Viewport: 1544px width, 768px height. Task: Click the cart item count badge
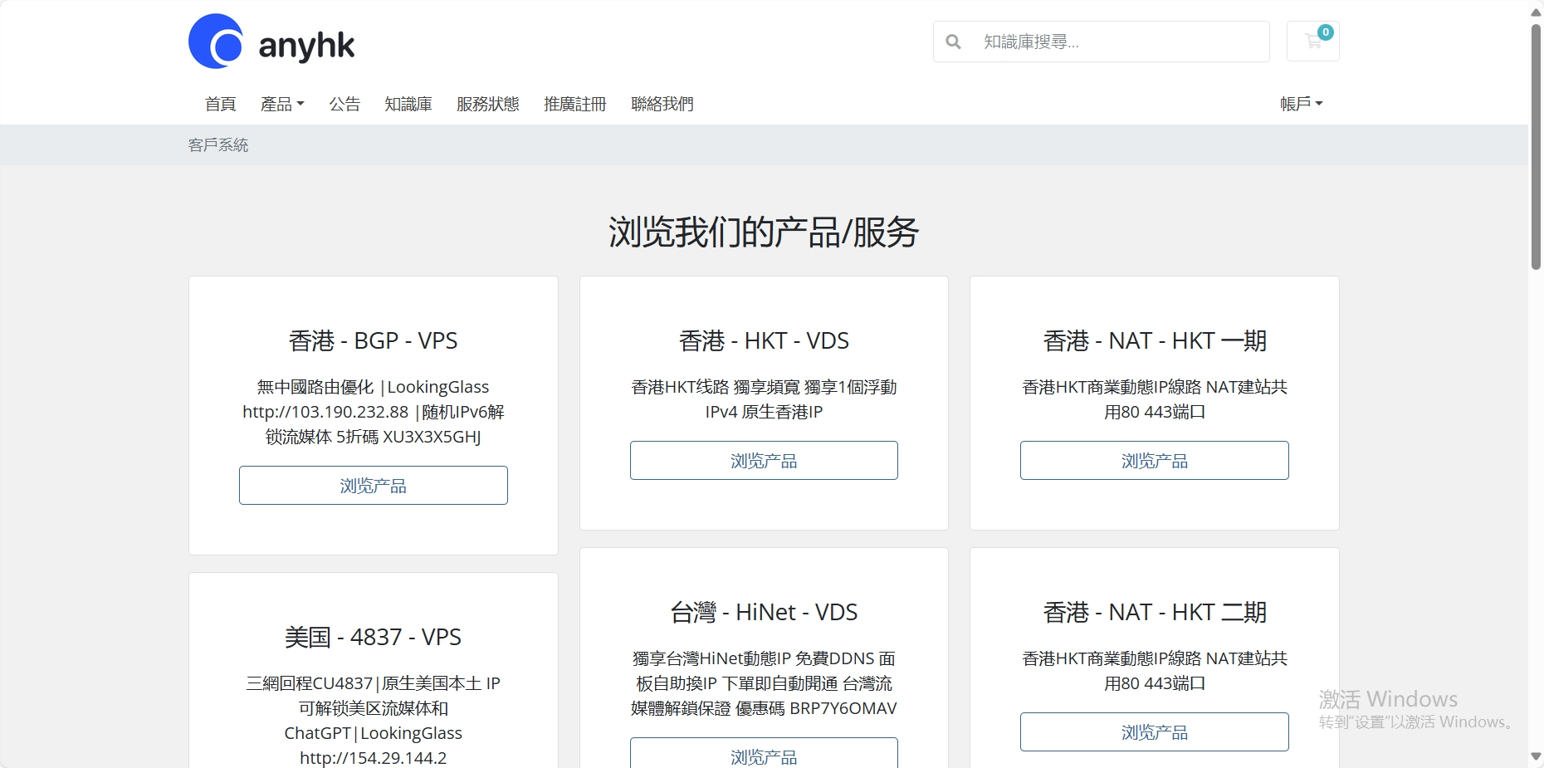pyautogui.click(x=1326, y=31)
